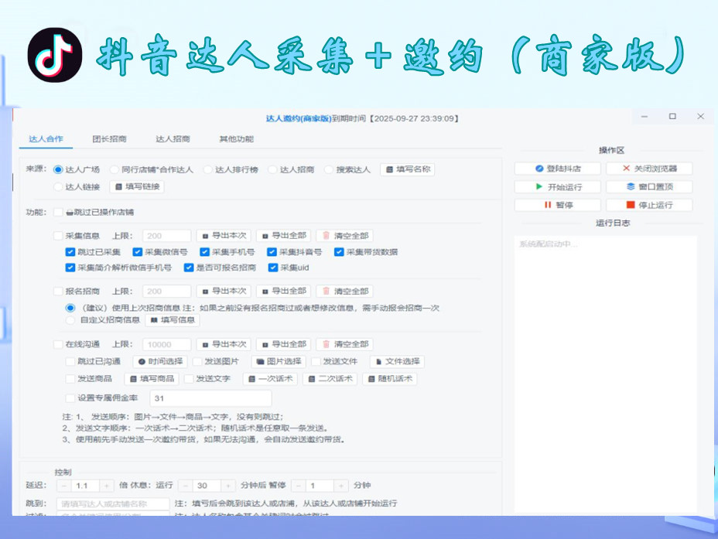
Task: Open 二次话术 button
Action: click(330, 379)
